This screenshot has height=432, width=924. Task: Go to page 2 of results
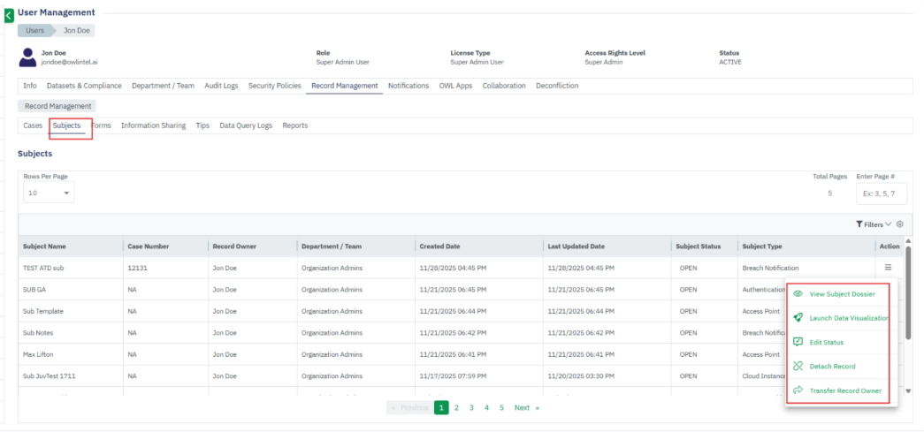click(x=456, y=408)
